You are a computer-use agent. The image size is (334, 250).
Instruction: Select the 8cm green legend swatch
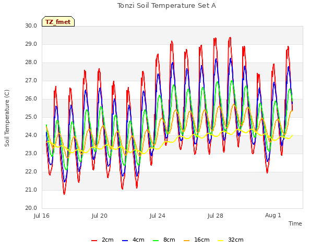click(x=156, y=240)
